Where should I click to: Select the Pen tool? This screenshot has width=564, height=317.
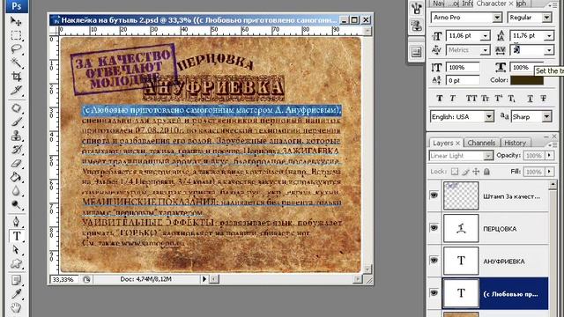coord(16,222)
